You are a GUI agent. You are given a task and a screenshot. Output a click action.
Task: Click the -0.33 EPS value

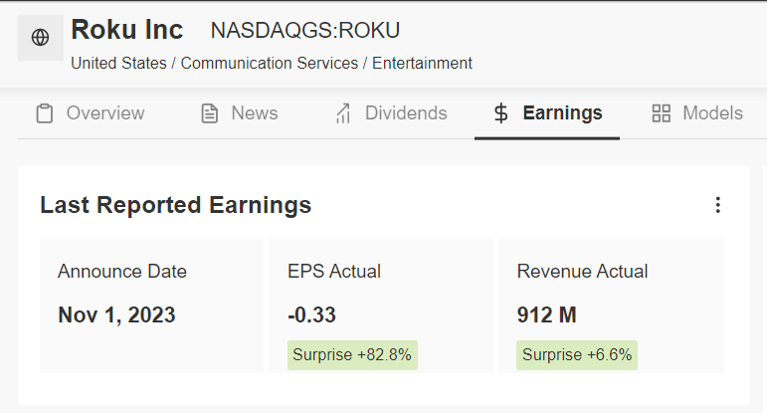click(311, 314)
